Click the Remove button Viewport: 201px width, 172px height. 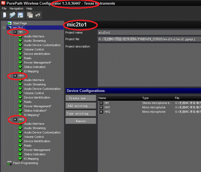tap(81, 121)
